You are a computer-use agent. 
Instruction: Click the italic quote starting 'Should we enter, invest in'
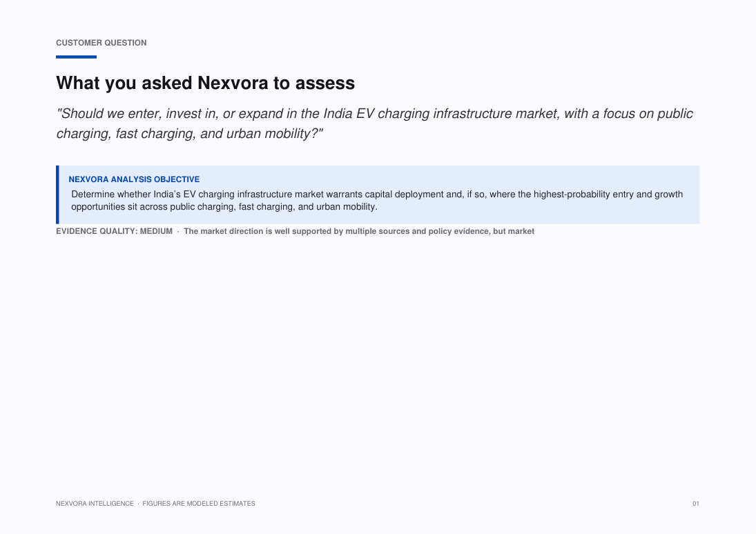tap(375, 123)
